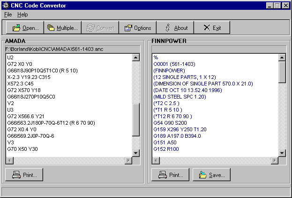This screenshot has width=292, height=198.
Task: Click FINNPOWER vertical scrollbar thumb
Action: [x=282, y=72]
